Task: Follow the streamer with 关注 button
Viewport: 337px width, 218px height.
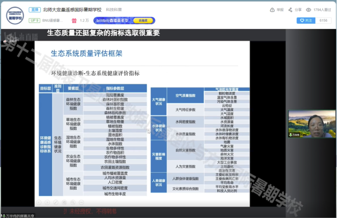Action: click(305, 20)
